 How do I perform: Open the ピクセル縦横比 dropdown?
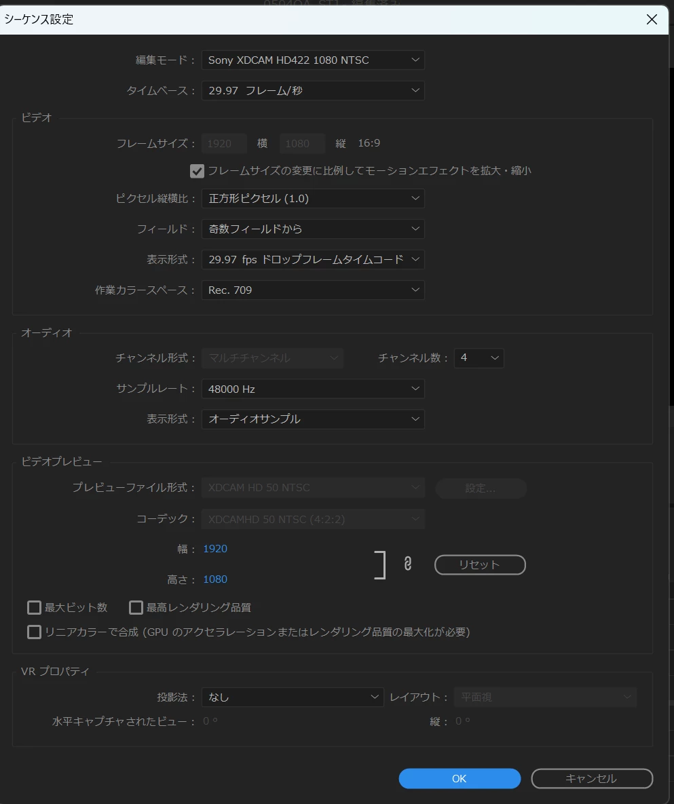[x=313, y=198]
